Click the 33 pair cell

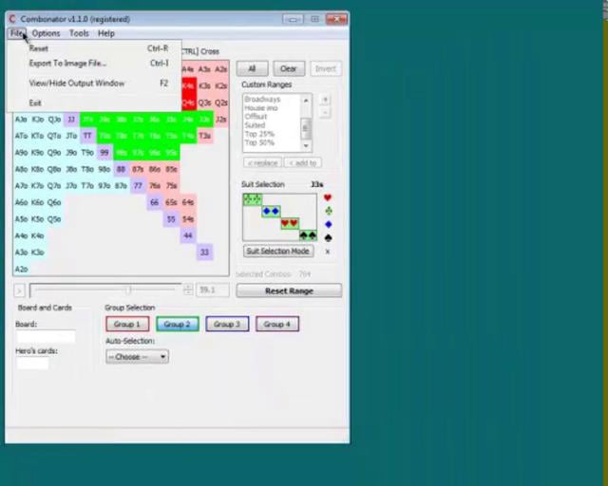pyautogui.click(x=204, y=252)
